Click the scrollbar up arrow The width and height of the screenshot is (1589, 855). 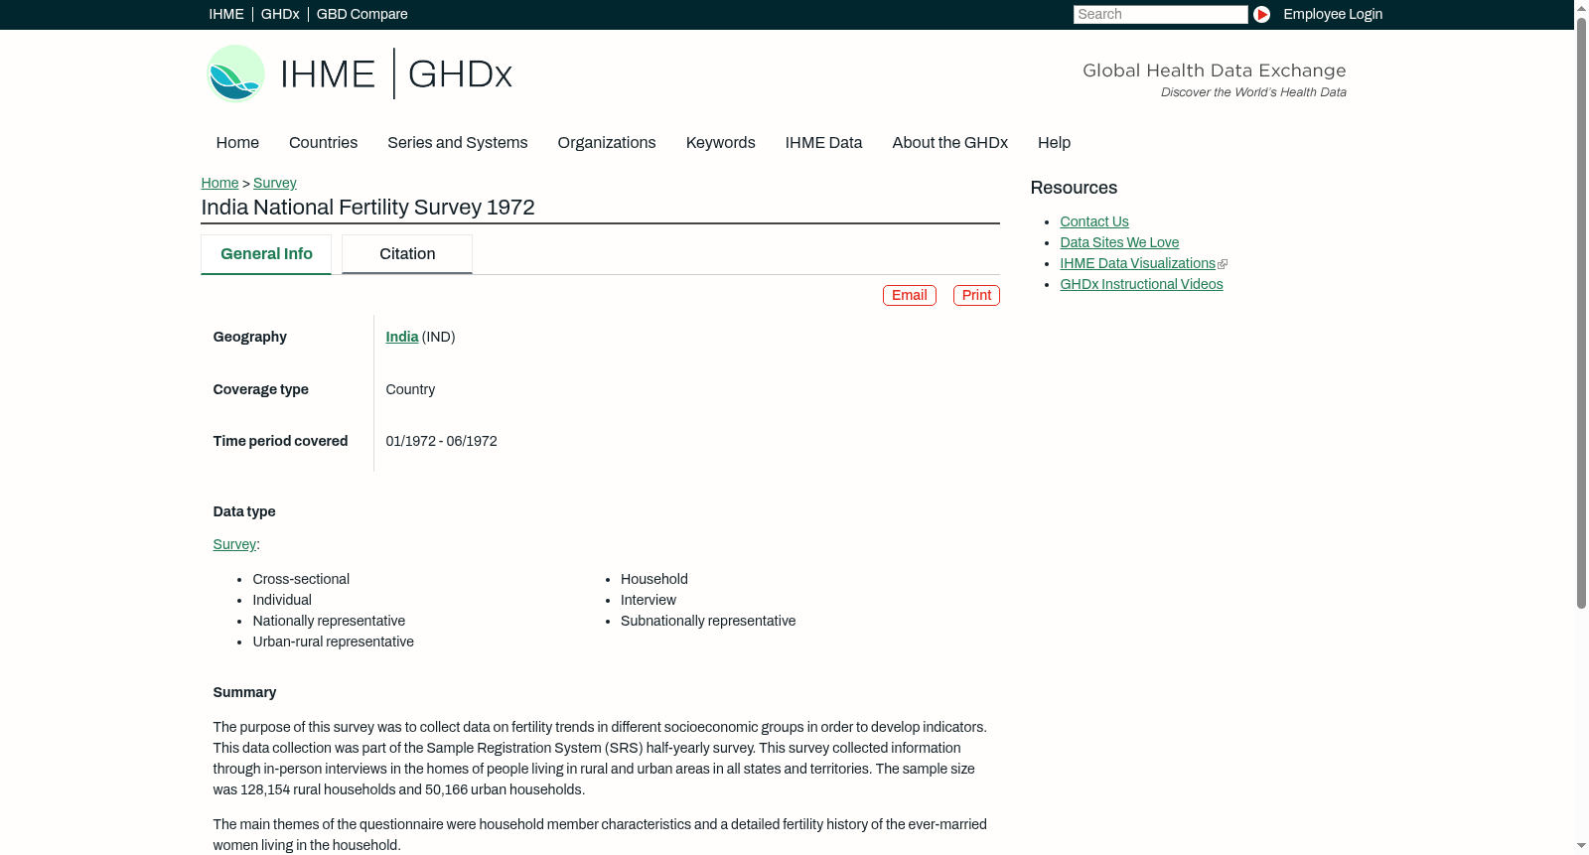point(1581,7)
